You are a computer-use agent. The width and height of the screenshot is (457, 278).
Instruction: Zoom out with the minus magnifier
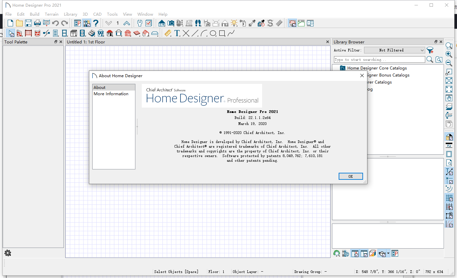[x=449, y=63]
